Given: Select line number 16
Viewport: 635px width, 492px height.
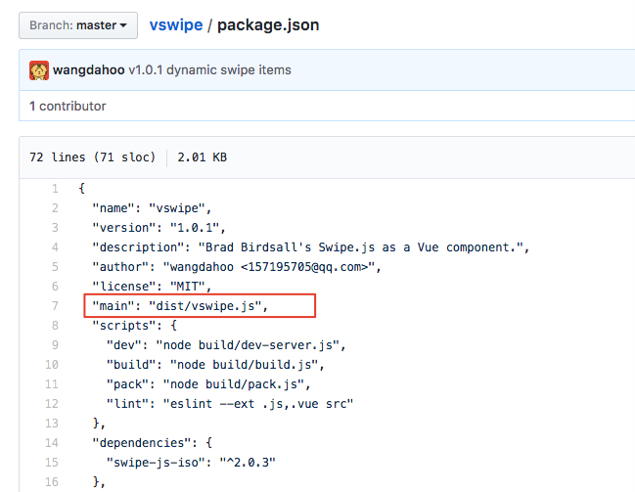Looking at the screenshot, I should point(52,482).
